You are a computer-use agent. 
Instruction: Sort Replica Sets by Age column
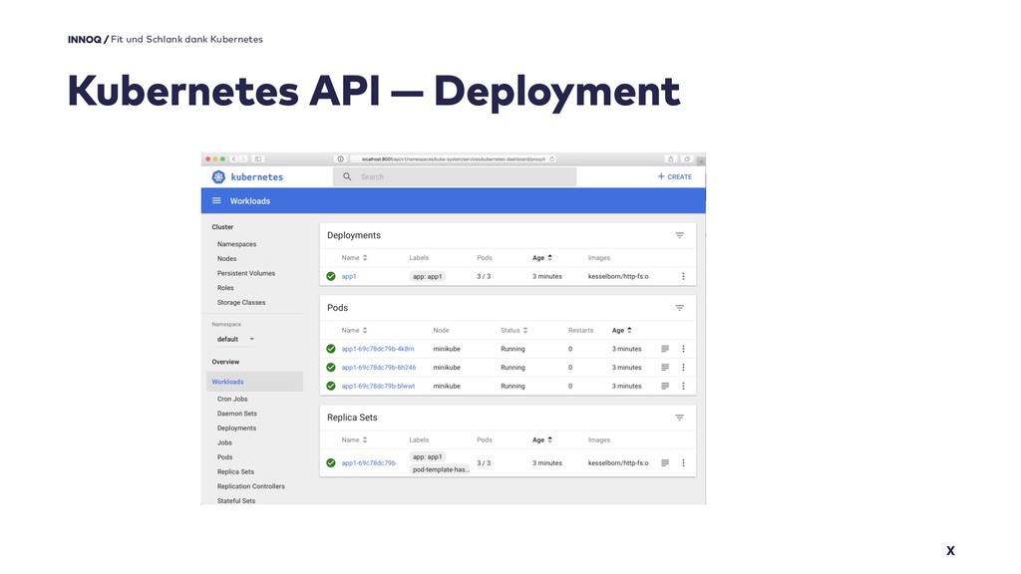[x=542, y=440]
